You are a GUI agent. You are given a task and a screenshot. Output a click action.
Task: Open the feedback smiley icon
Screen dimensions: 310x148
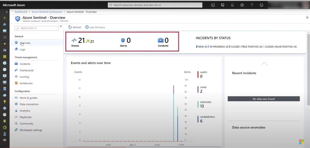[261, 5]
